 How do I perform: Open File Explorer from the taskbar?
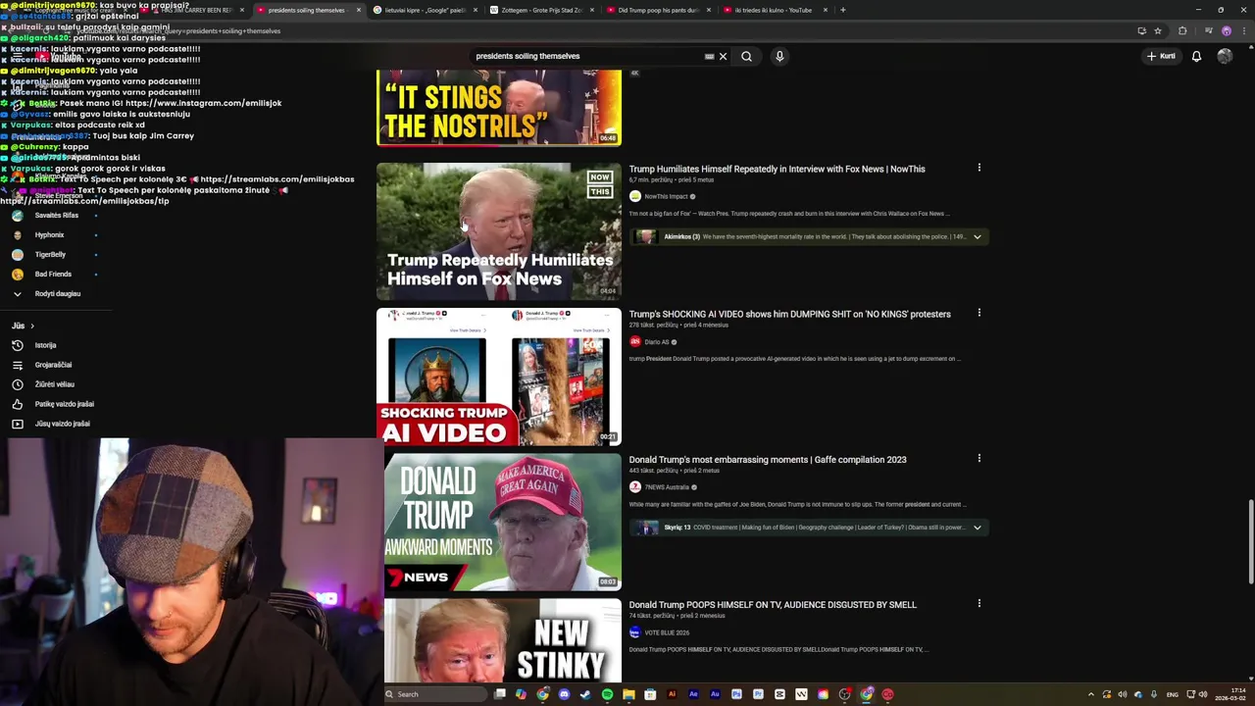tap(628, 694)
